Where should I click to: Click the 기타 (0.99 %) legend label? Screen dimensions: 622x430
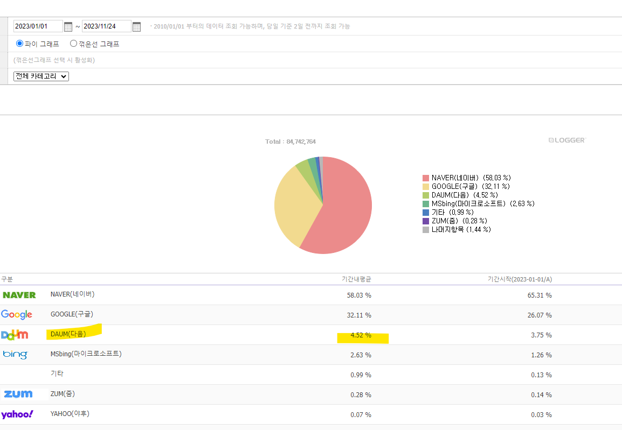click(453, 213)
